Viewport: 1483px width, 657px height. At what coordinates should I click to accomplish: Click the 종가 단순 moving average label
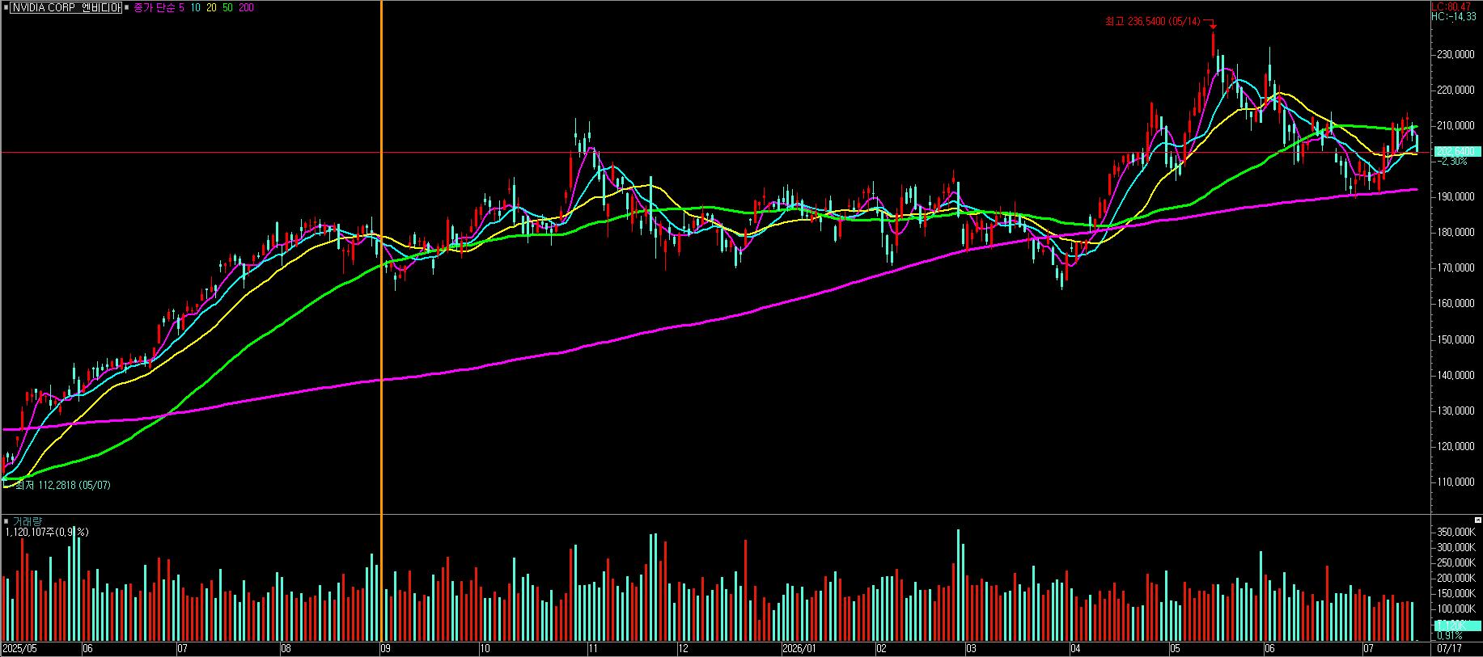[154, 7]
